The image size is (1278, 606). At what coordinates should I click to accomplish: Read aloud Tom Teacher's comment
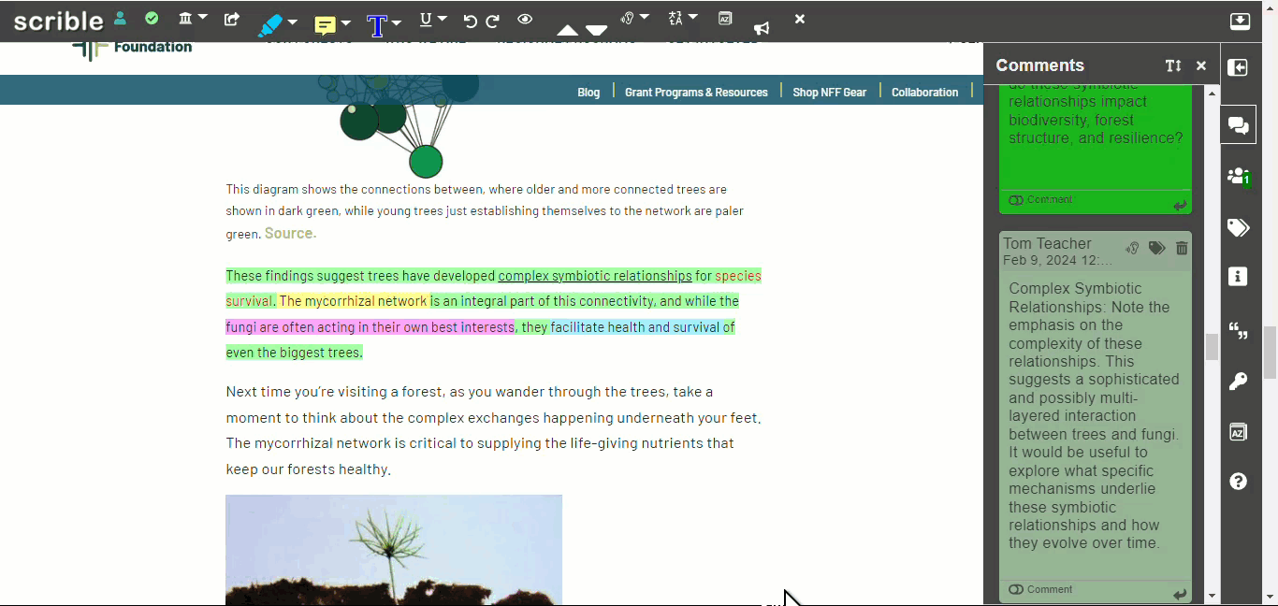click(1132, 248)
